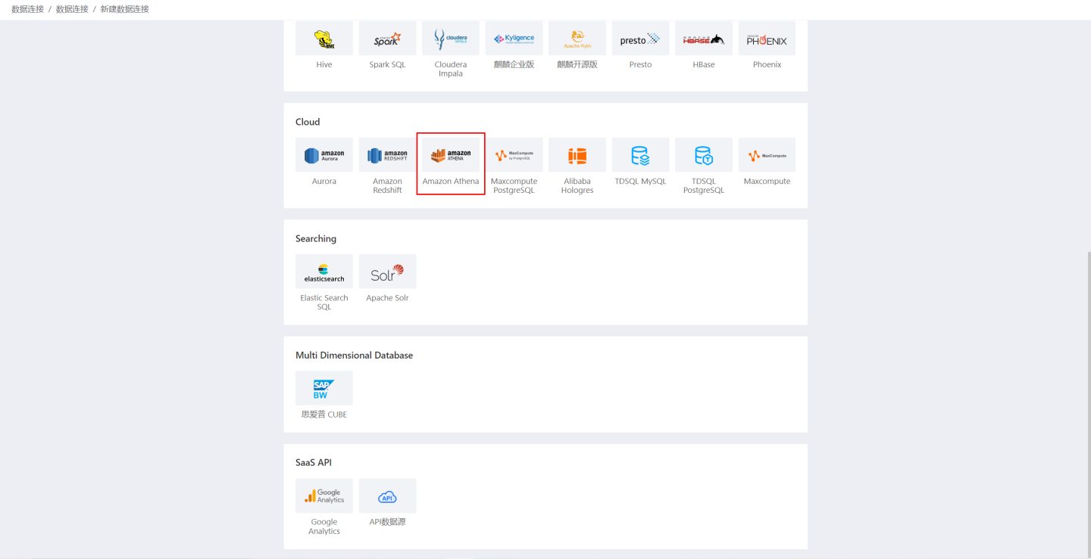Viewport: 1091px width, 559px height.
Task: Open the Amazon Athena data source
Action: point(451,155)
